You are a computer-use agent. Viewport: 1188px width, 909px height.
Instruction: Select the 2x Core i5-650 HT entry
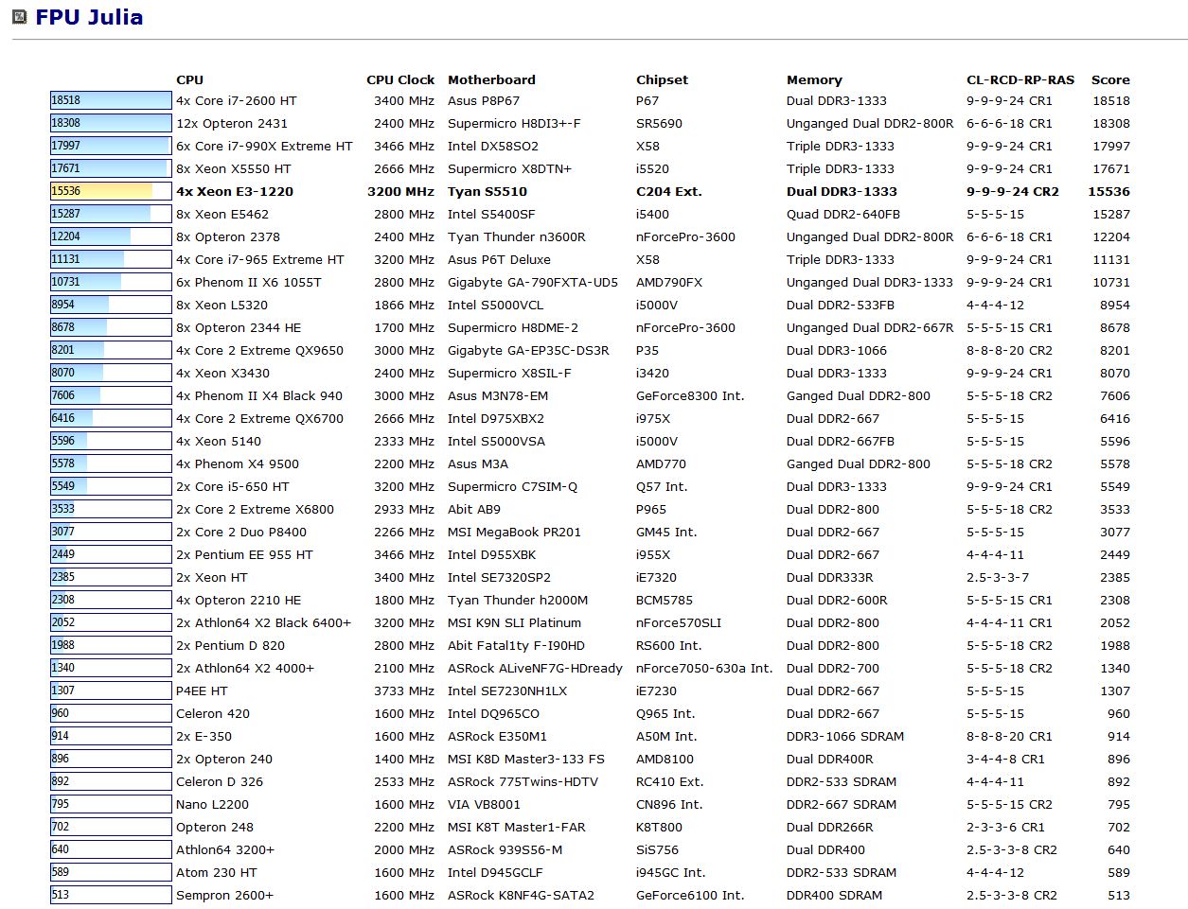coord(233,486)
